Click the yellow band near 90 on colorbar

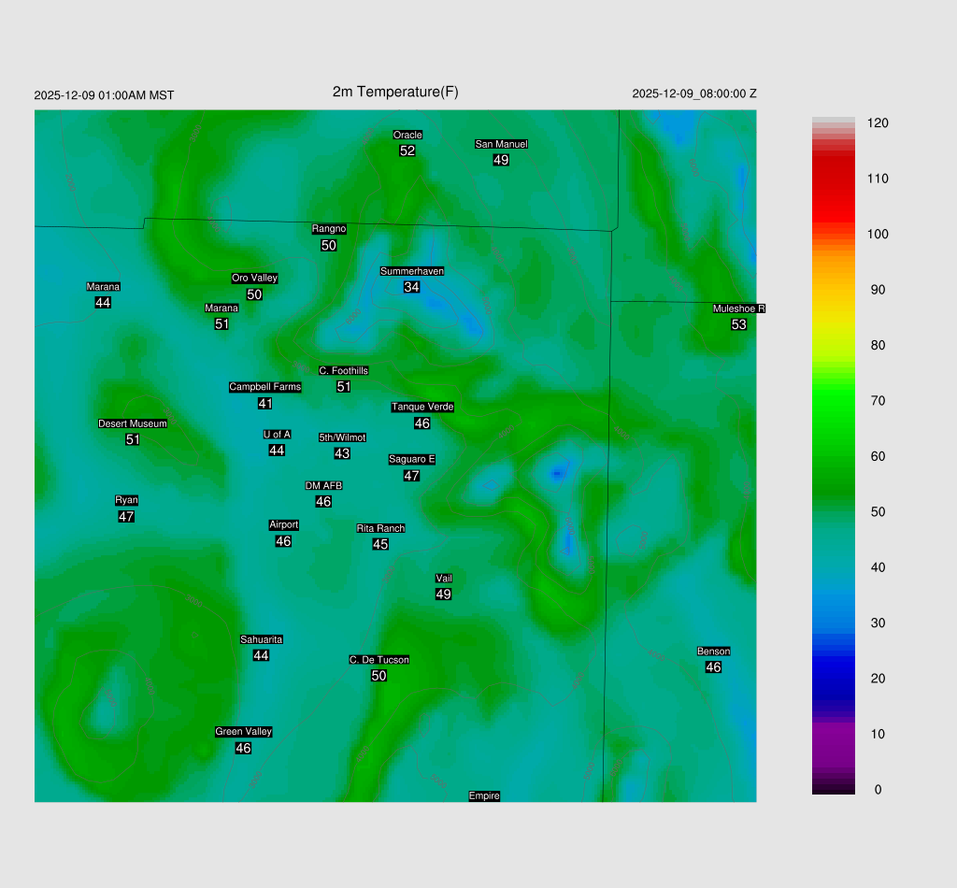coord(834,290)
